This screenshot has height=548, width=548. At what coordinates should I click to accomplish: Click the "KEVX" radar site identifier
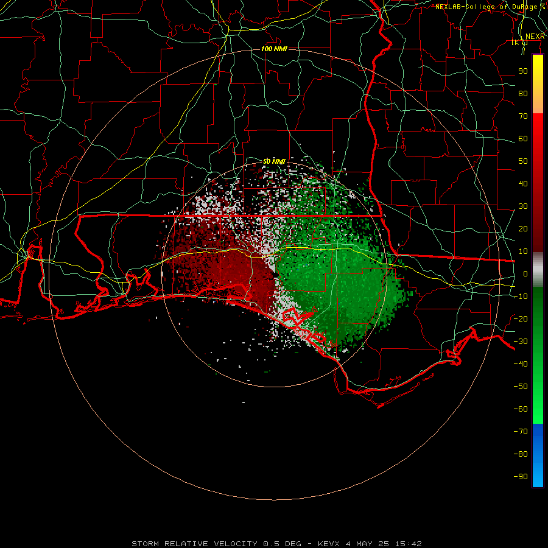(x=329, y=544)
